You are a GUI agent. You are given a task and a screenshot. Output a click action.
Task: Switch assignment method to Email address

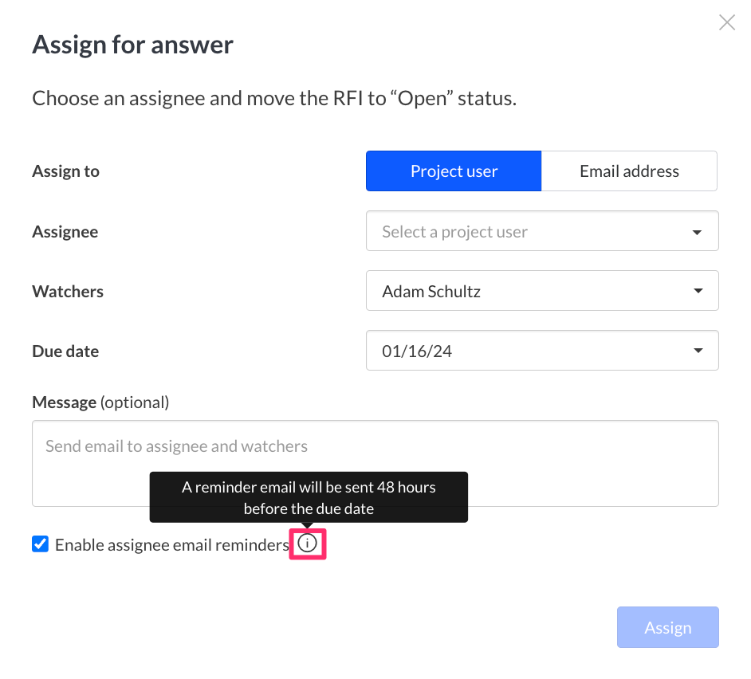[629, 171]
